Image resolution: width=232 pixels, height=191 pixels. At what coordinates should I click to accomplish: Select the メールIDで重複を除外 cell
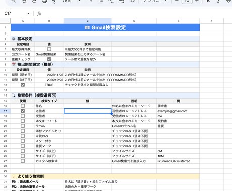click(x=87, y=59)
